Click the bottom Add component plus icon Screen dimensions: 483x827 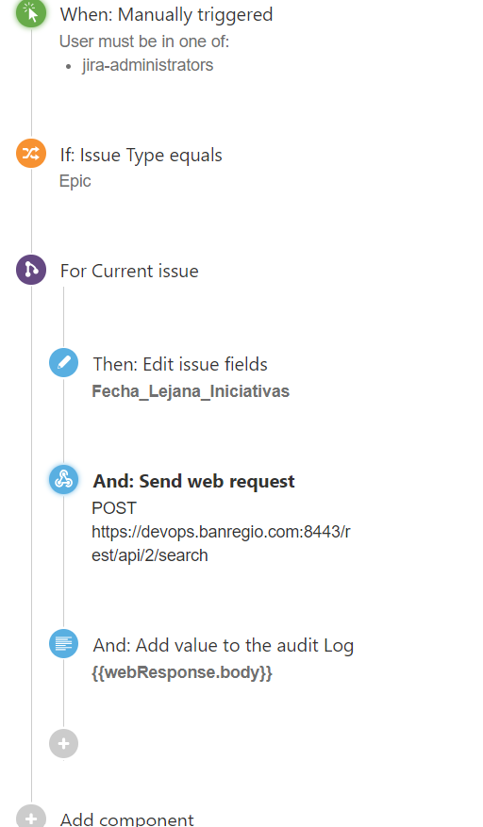click(x=31, y=817)
